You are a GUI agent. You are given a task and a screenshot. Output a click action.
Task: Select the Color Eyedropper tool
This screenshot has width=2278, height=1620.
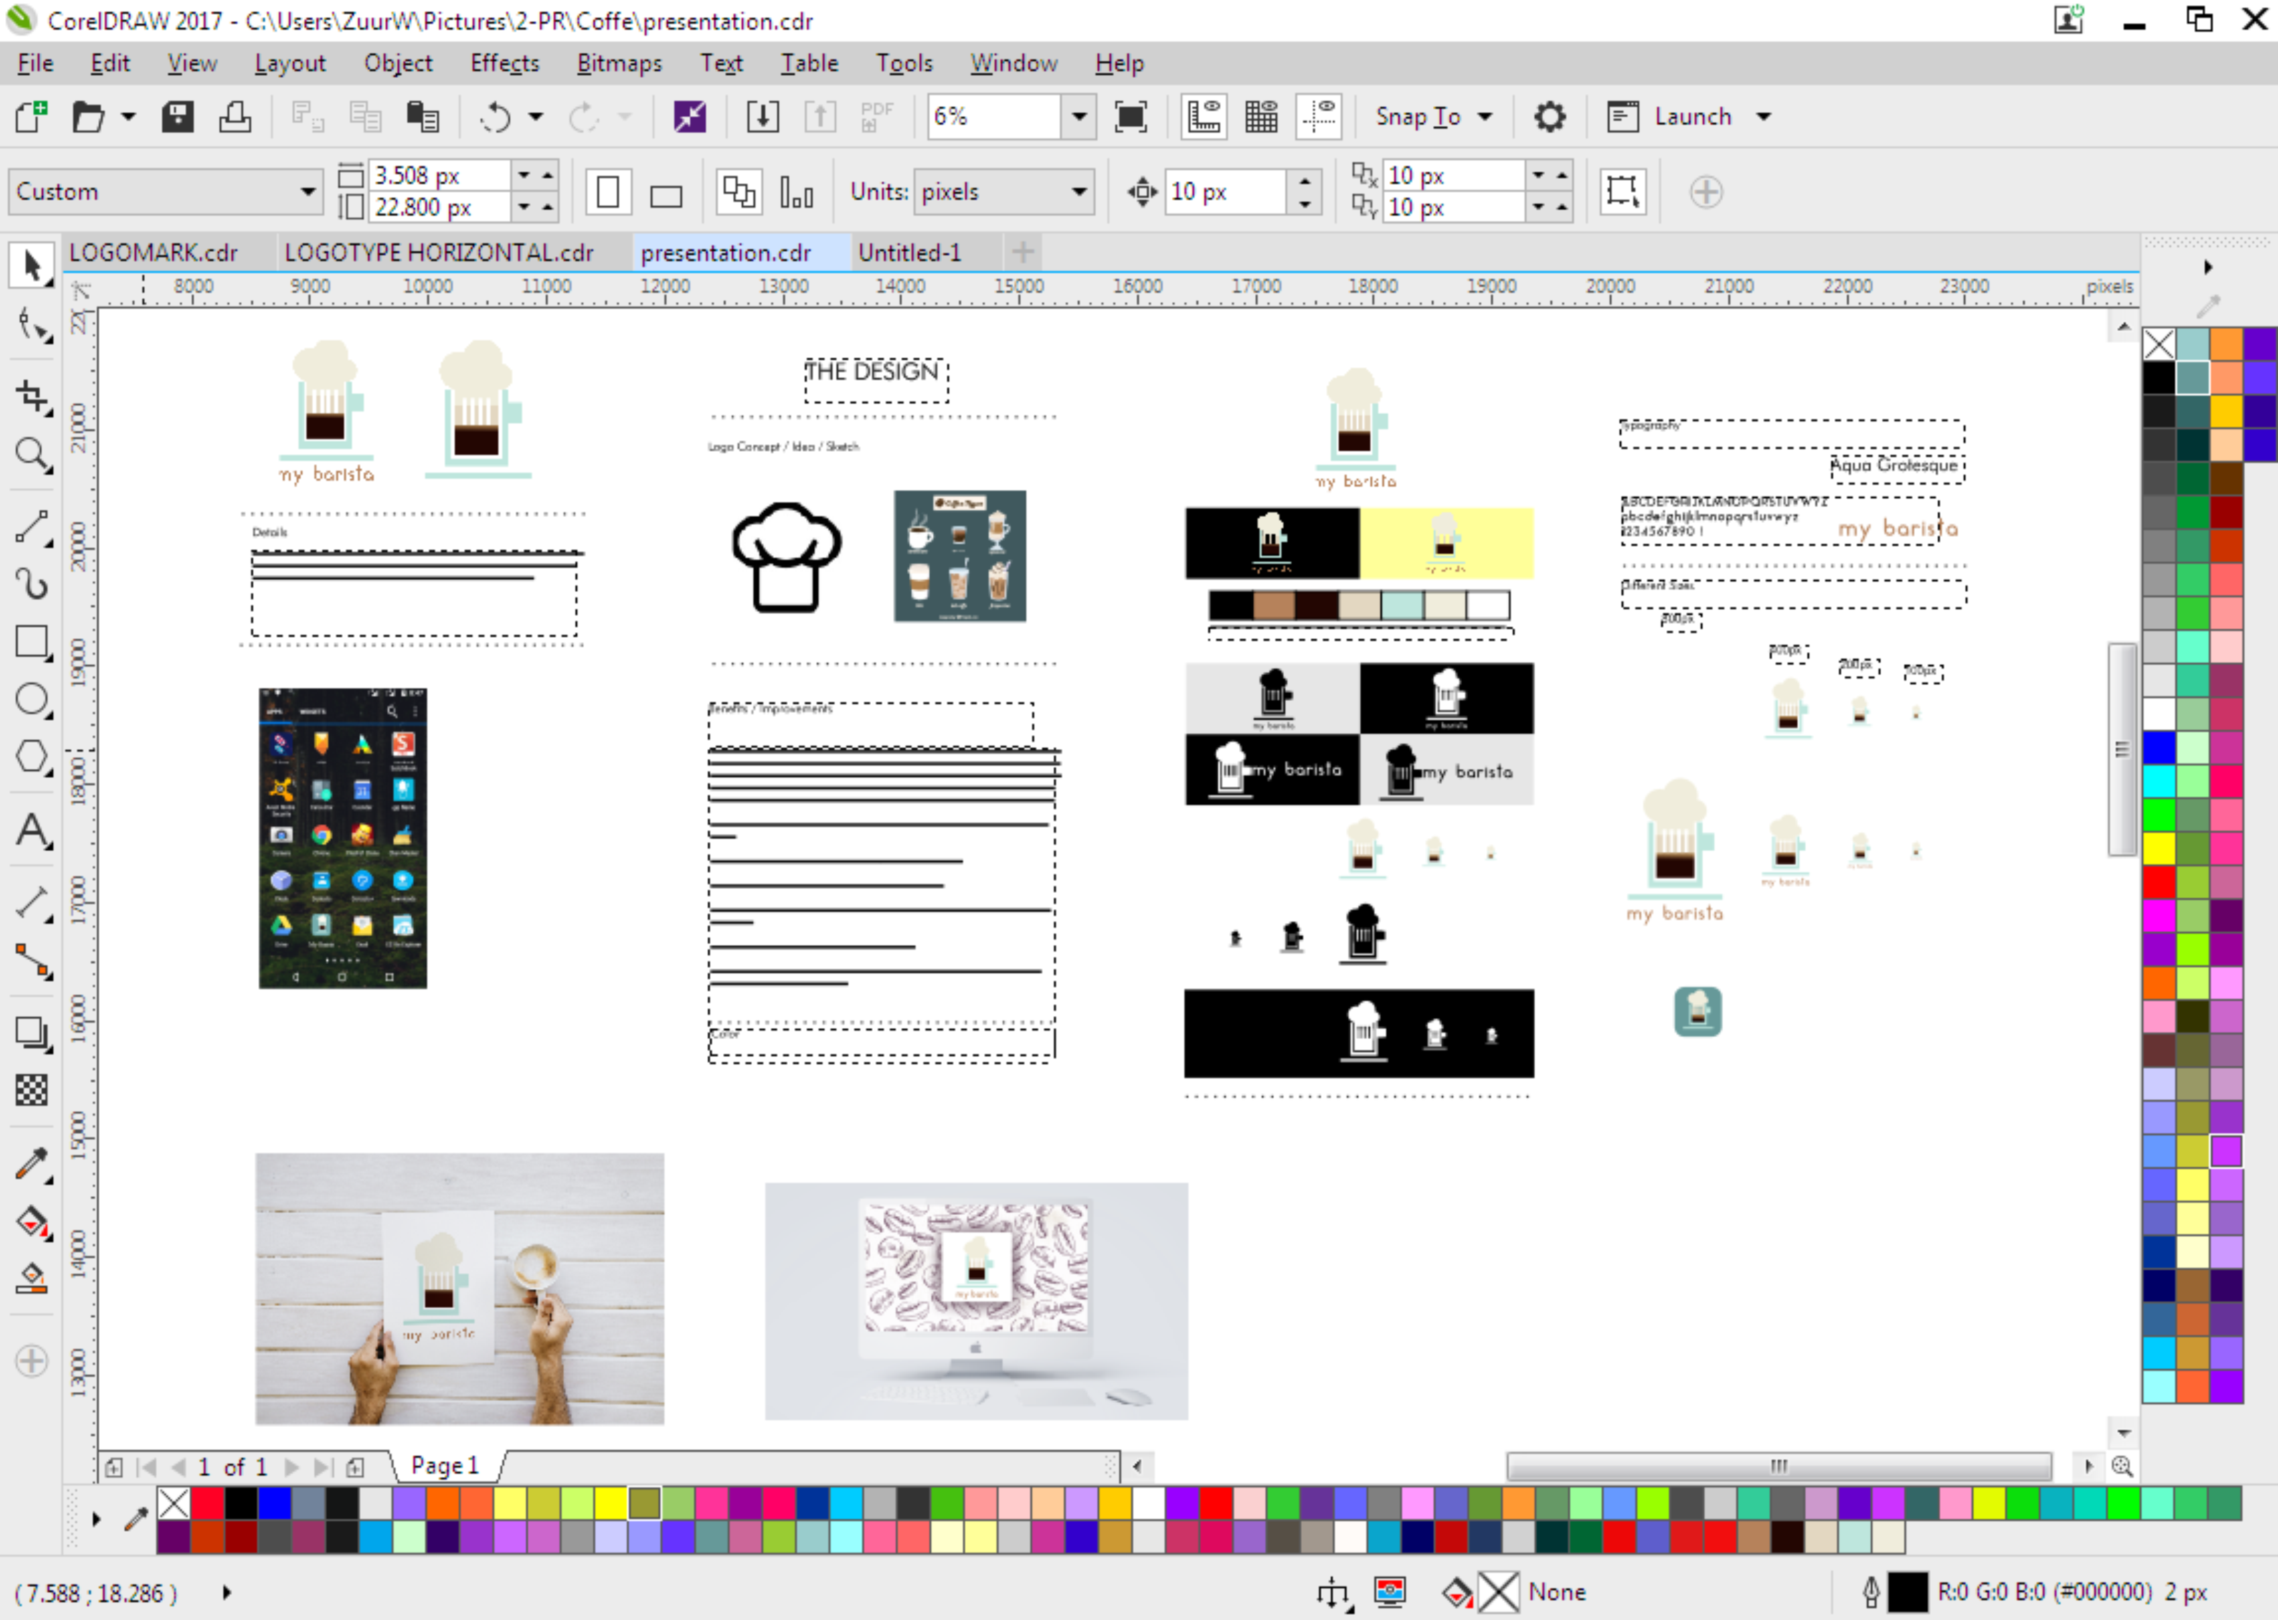[32, 1163]
